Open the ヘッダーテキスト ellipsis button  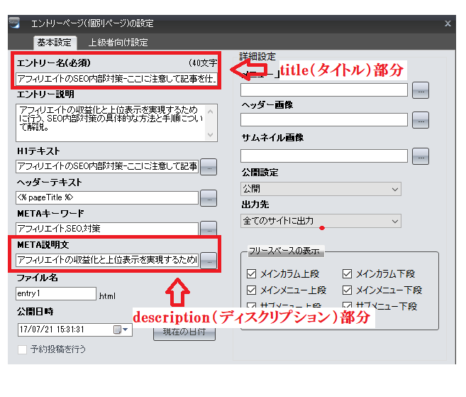coord(209,198)
